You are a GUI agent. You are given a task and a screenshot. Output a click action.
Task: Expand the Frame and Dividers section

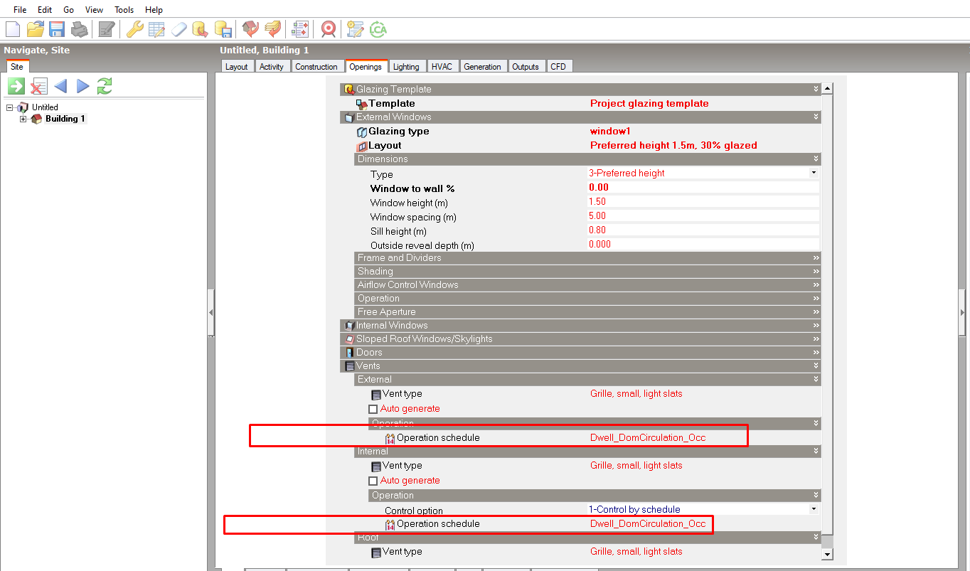coord(587,257)
